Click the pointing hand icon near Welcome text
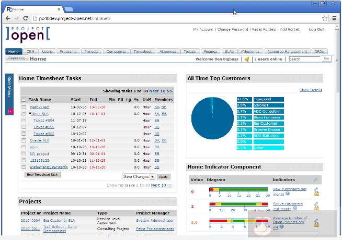The width and height of the screenshot is (342, 240). [247, 59]
